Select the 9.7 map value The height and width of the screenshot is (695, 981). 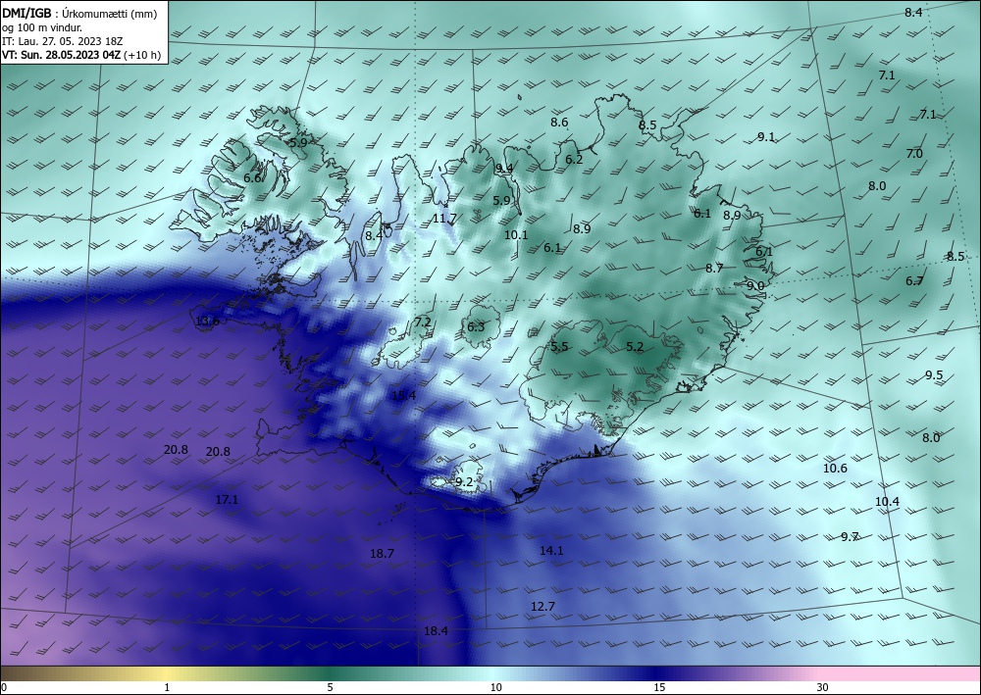tap(850, 536)
